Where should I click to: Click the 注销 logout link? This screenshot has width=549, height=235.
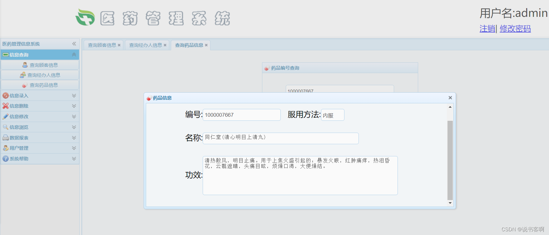tap(487, 29)
